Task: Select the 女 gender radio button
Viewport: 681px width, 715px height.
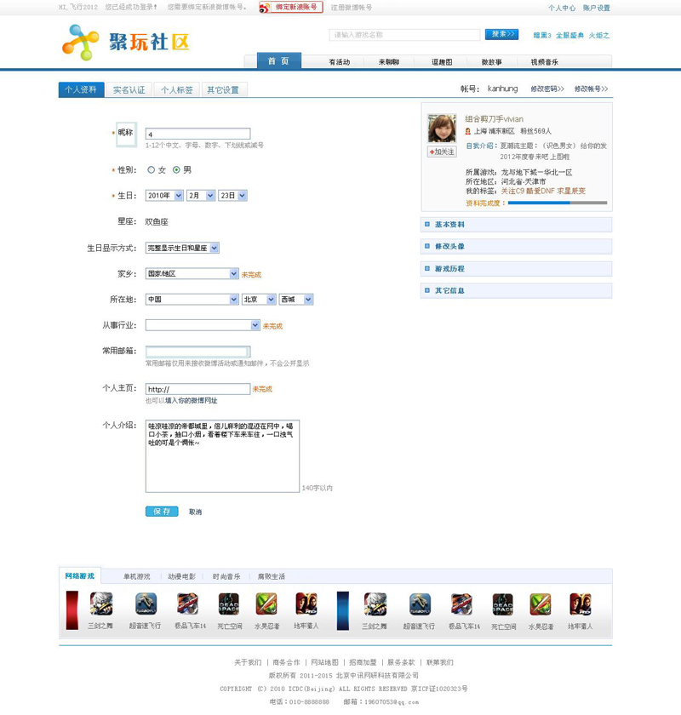Action: [x=152, y=170]
